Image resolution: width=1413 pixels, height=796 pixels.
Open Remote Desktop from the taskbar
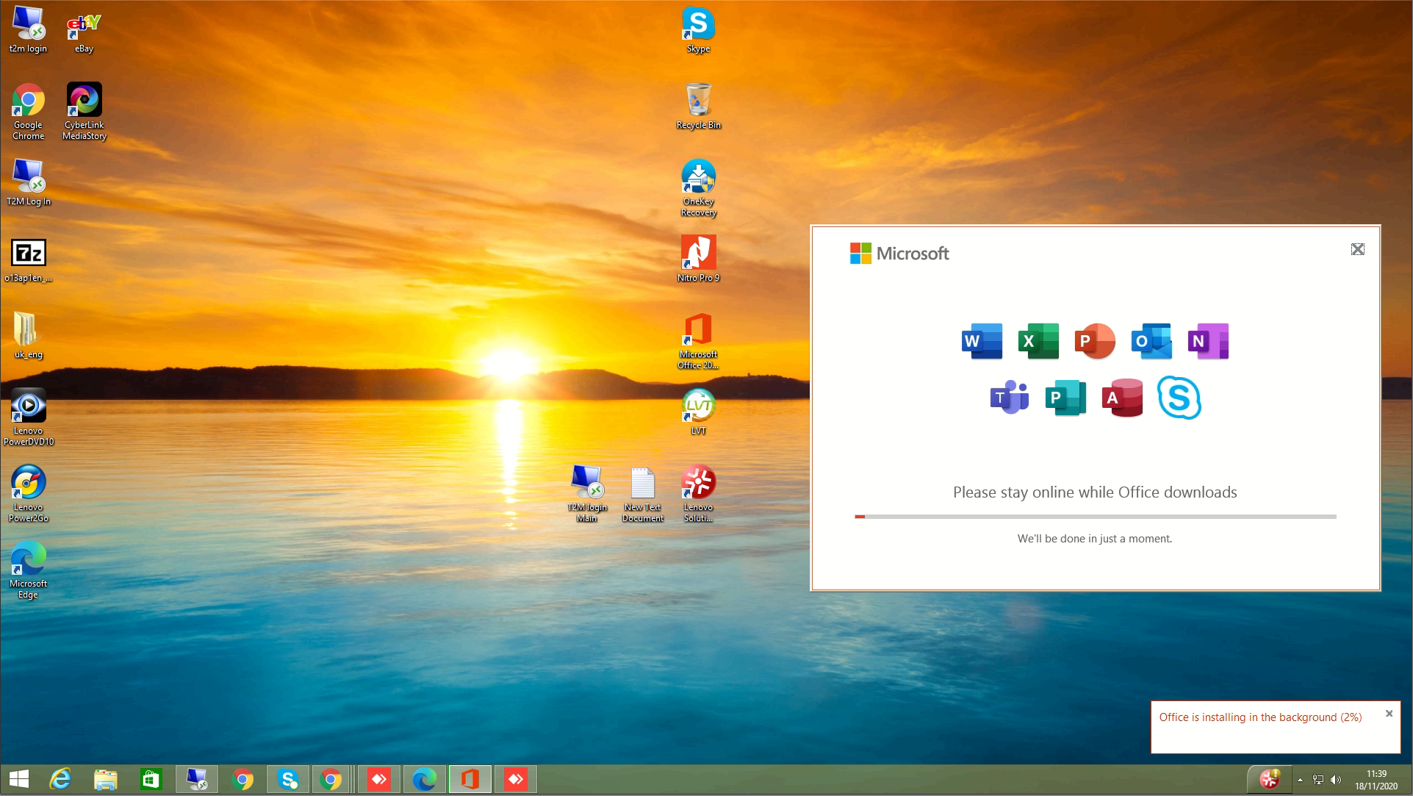tap(197, 779)
